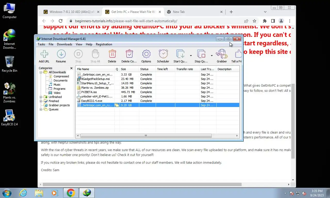Close the Categories panel
This screenshot has height=198, width=330.
point(71,68)
